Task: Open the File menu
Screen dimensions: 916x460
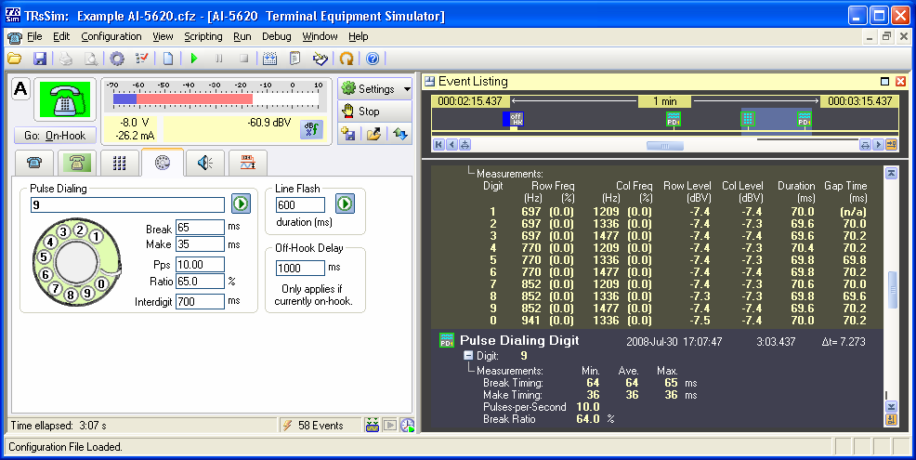Action: (x=34, y=36)
